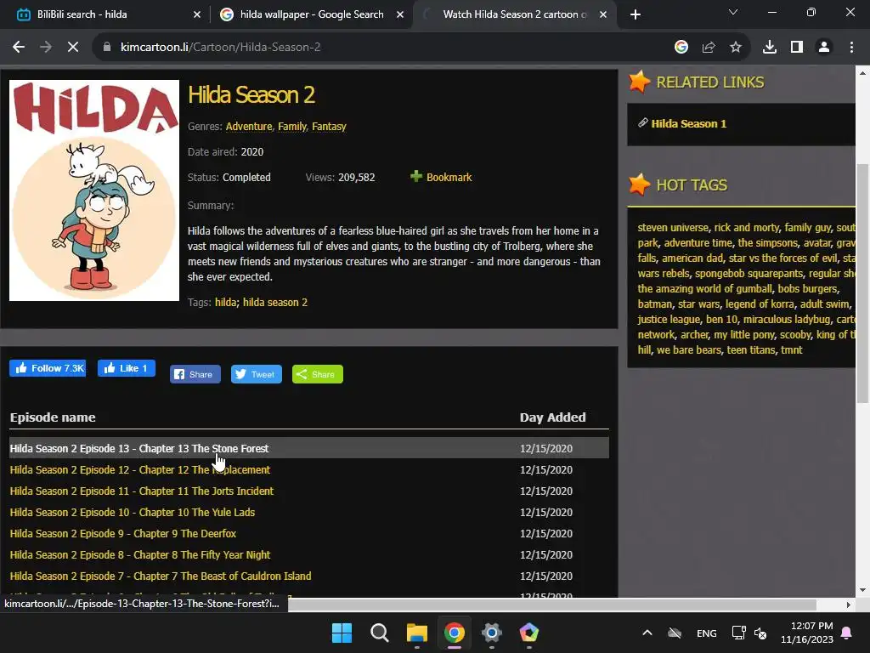Open the adventure time hot tag
Image resolution: width=870 pixels, height=653 pixels.
698,243
